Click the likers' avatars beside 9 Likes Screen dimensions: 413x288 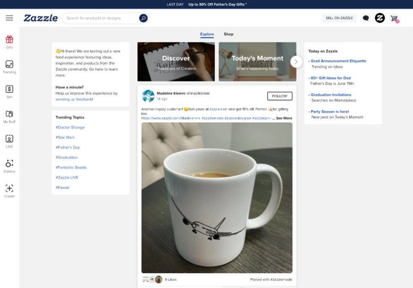tap(153, 279)
